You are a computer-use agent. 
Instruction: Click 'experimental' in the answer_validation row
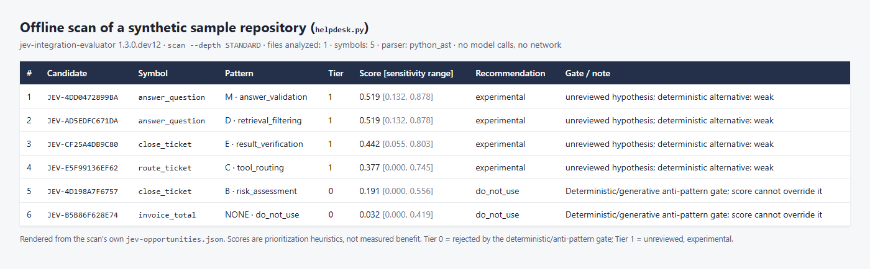500,97
